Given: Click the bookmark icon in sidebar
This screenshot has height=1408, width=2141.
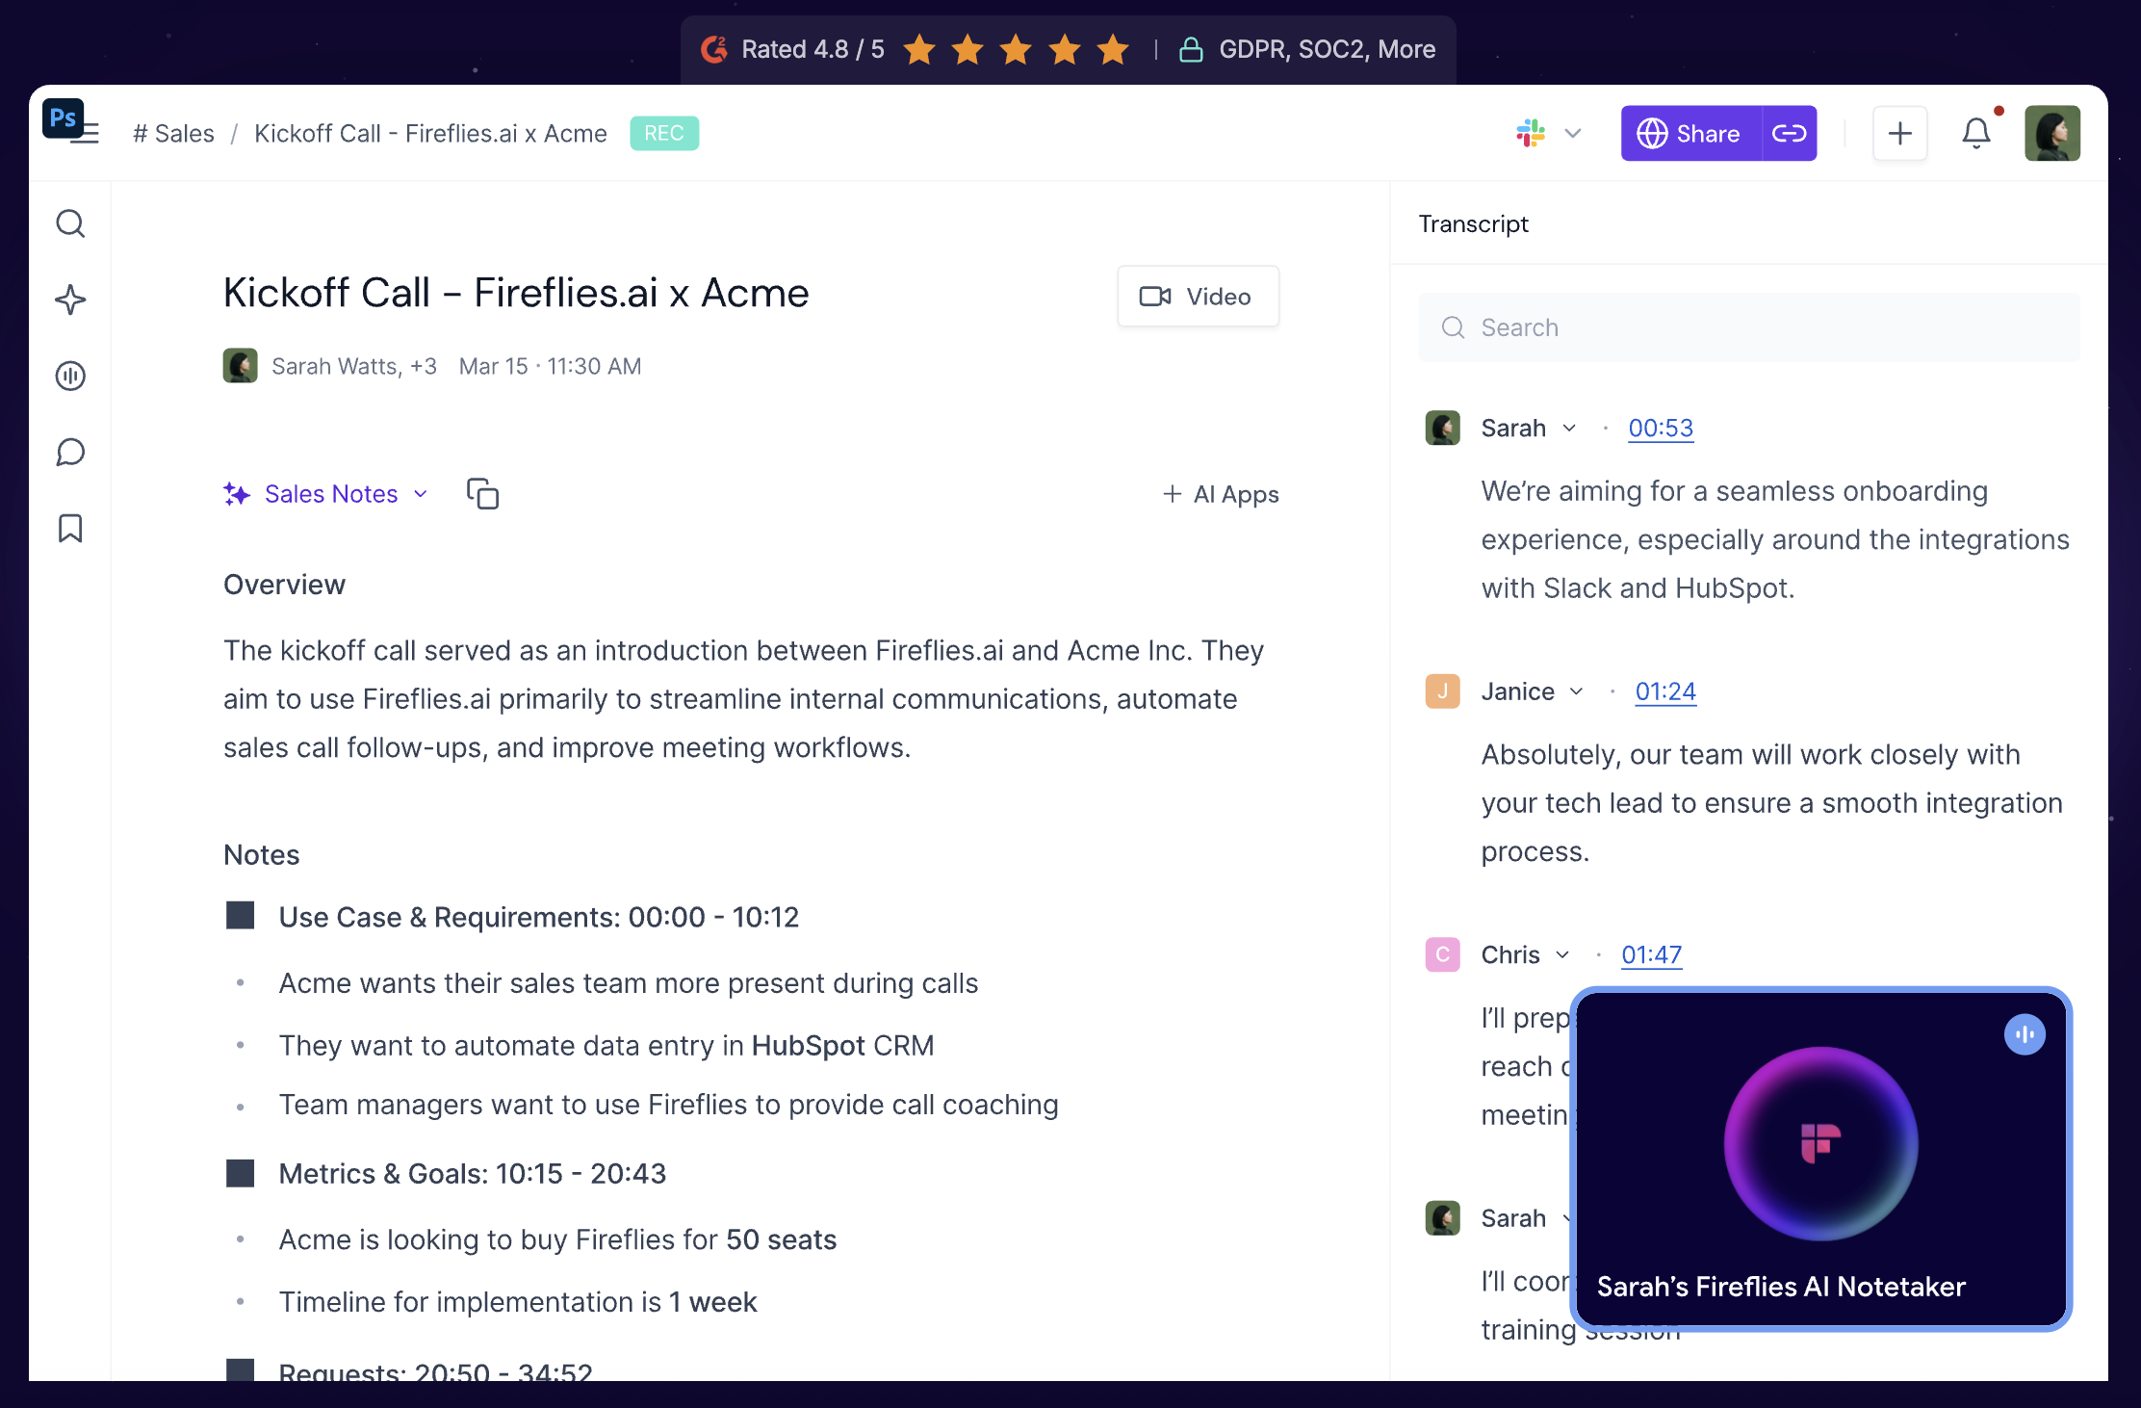Looking at the screenshot, I should tap(70, 528).
